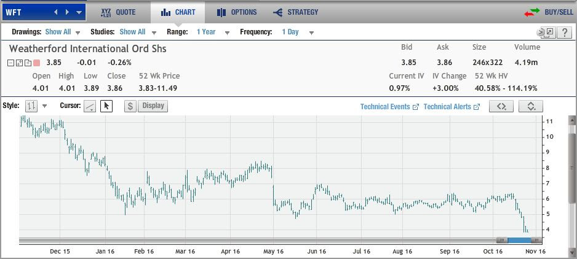
Task: Click the Nov 16 date axis label
Action: point(535,251)
